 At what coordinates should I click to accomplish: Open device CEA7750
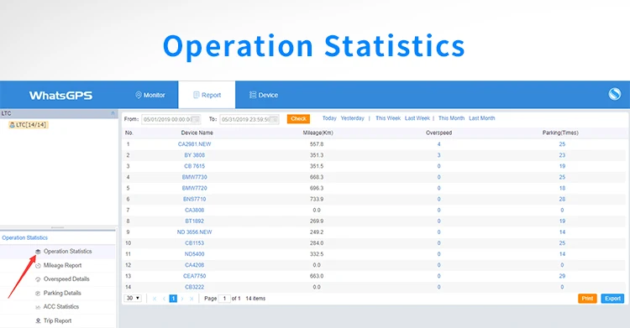pyautogui.click(x=195, y=276)
